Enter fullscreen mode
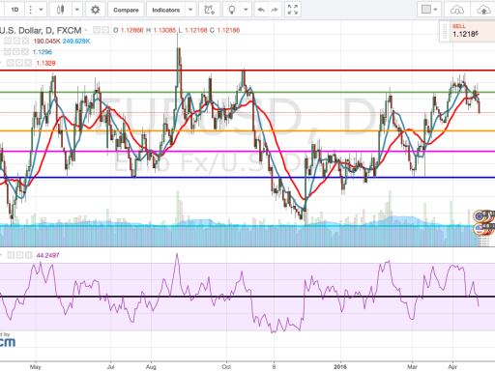 pyautogui.click(x=293, y=10)
